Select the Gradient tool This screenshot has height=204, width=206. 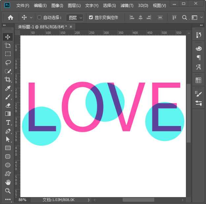click(x=8, y=114)
